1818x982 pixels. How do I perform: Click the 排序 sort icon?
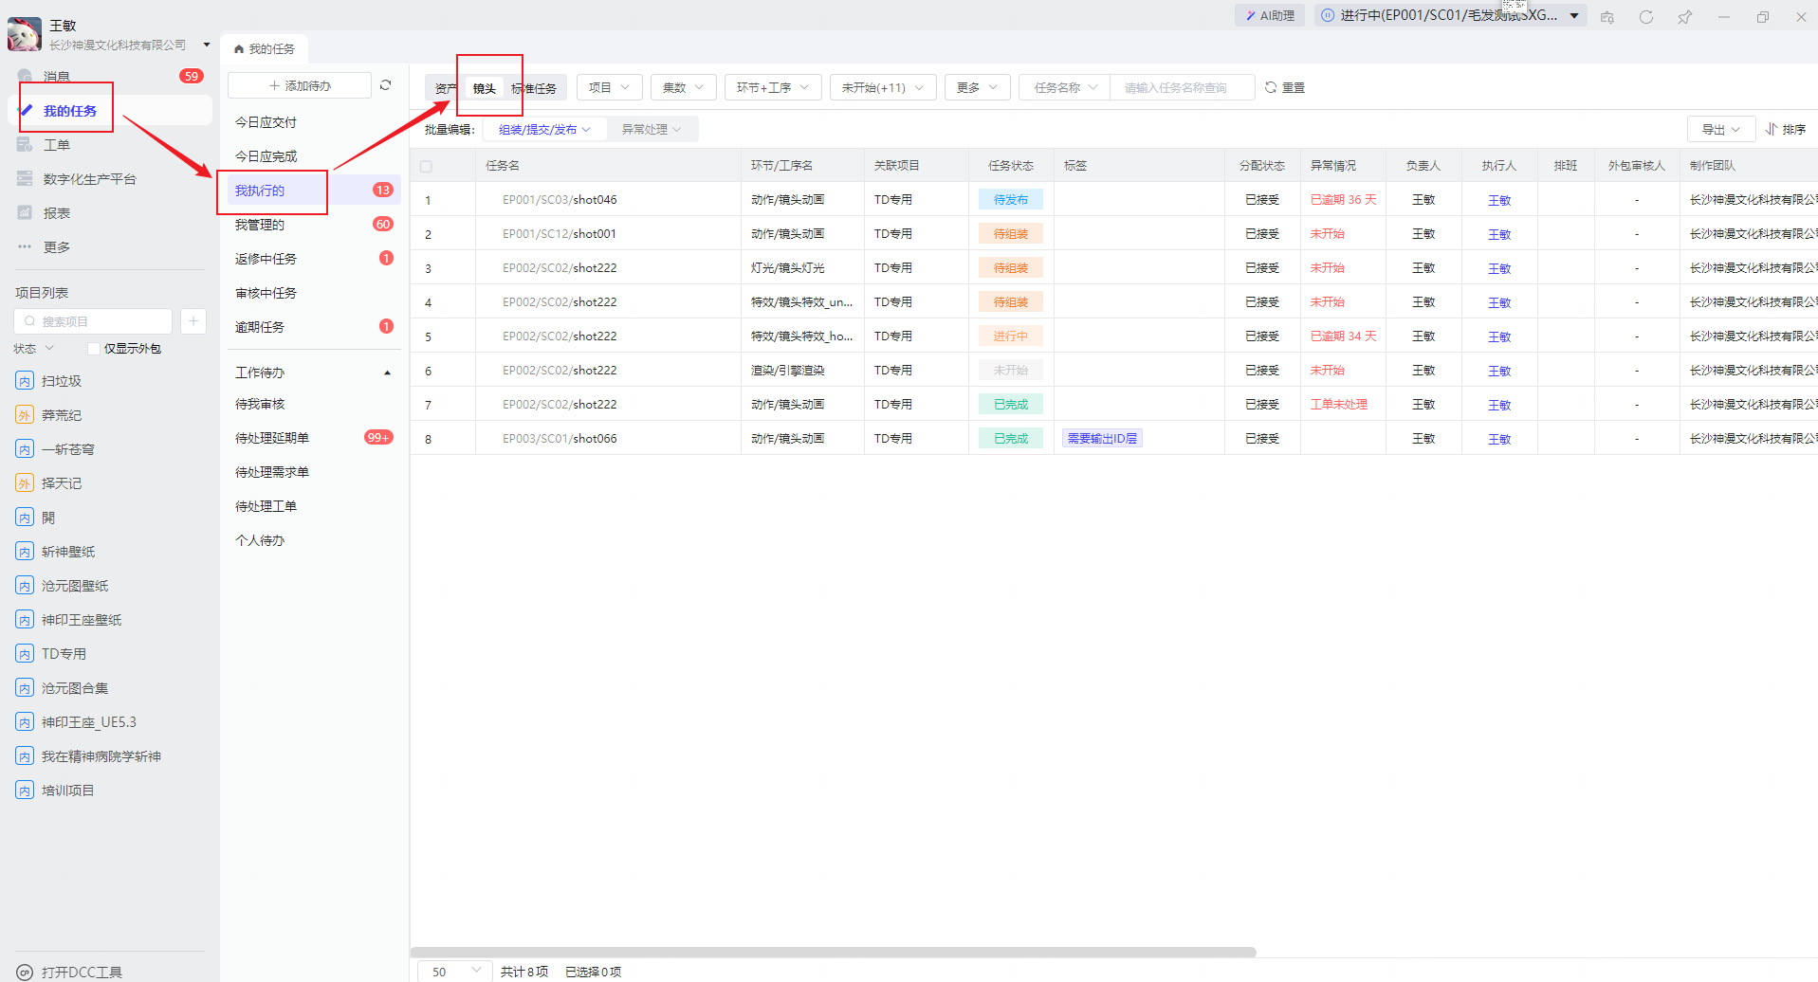click(1772, 129)
